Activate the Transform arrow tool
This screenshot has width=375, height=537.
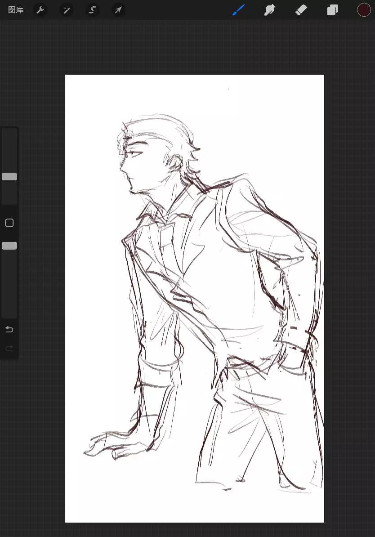tap(118, 10)
